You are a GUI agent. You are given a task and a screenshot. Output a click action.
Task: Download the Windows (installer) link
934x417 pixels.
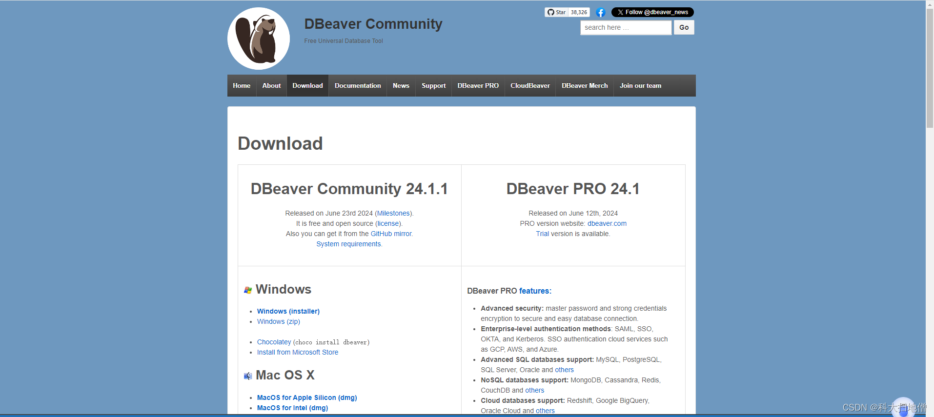click(288, 311)
